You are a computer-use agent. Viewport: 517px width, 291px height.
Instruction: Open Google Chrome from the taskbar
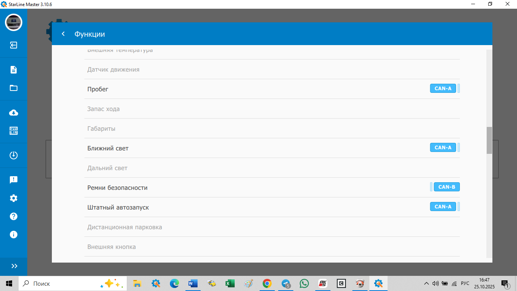click(x=267, y=283)
